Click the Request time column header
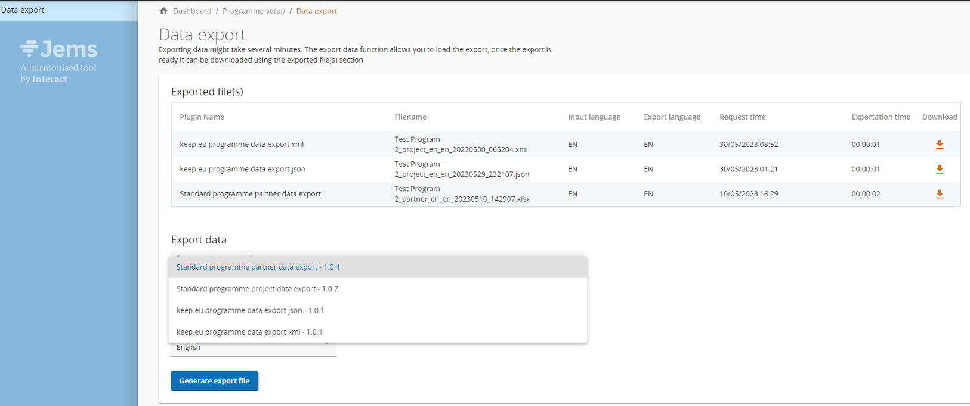This screenshot has height=406, width=970. [742, 117]
